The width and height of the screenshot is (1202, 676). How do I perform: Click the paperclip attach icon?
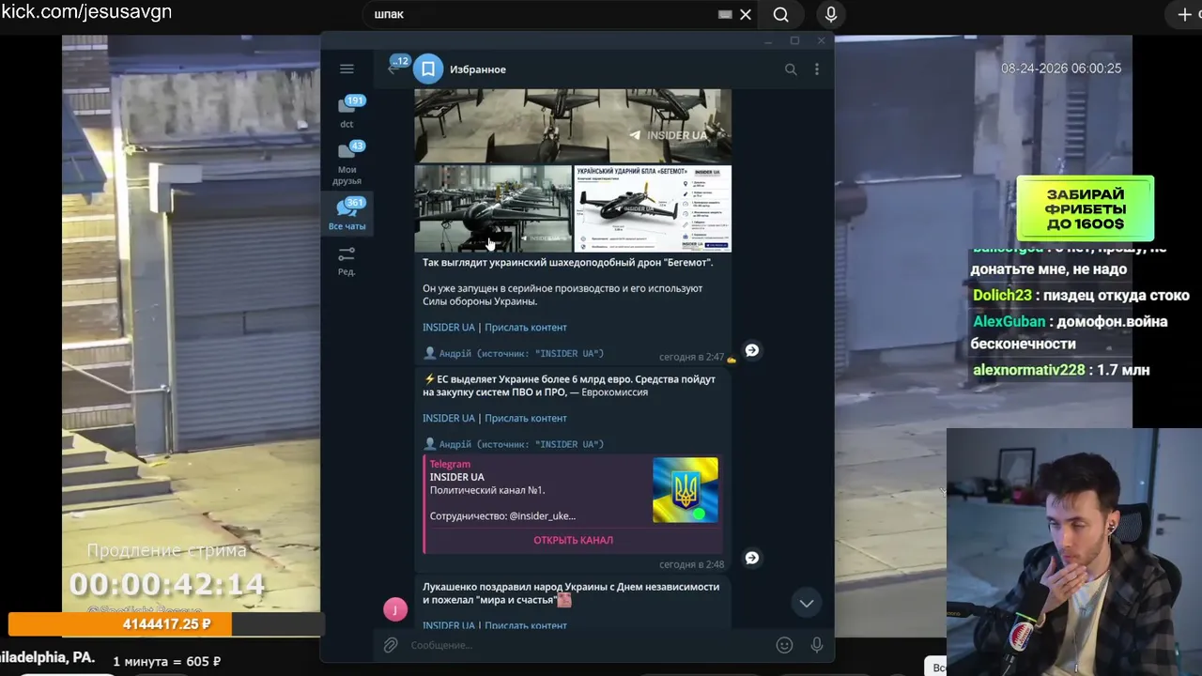[x=391, y=645]
